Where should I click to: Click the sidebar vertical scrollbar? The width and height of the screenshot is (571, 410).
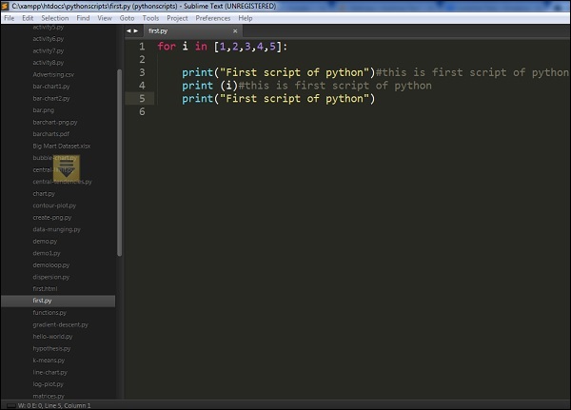point(120,163)
